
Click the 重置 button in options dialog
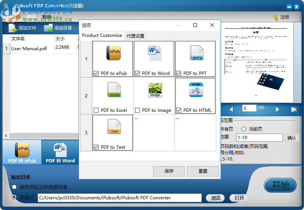pos(203,171)
